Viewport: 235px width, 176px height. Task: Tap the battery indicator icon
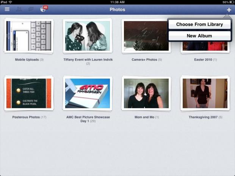pos(232,2)
